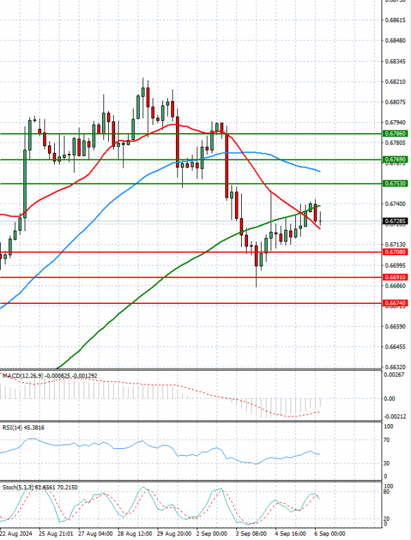The height and width of the screenshot is (540, 411).
Task: Click the 0.67080 support price label
Action: (395, 252)
